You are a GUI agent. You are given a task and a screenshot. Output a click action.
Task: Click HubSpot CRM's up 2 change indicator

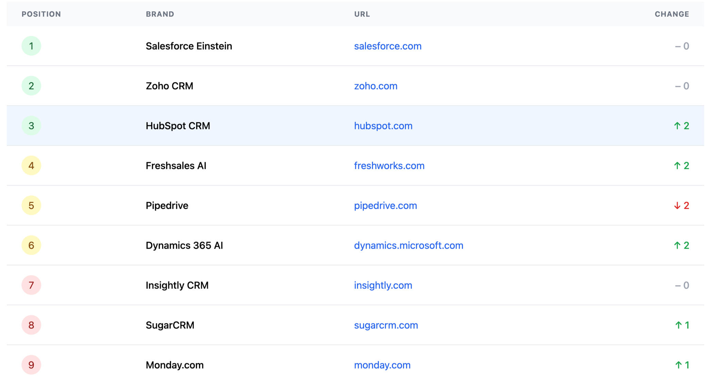pyautogui.click(x=681, y=126)
